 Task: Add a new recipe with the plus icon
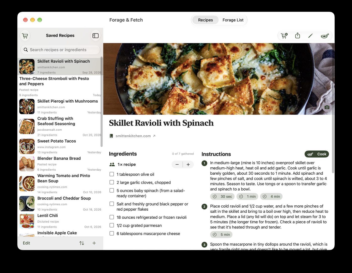[x=94, y=243]
